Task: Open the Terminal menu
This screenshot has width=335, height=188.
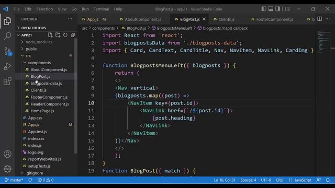Action: [101, 9]
